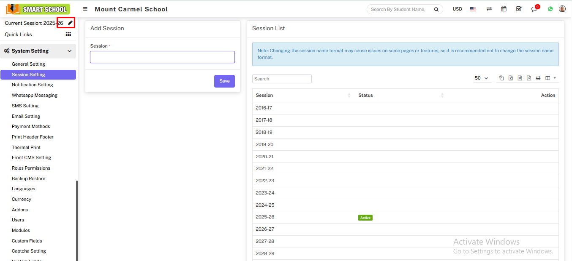Open the chat notifications bubble icon
The width and height of the screenshot is (572, 261).
coord(534,9)
